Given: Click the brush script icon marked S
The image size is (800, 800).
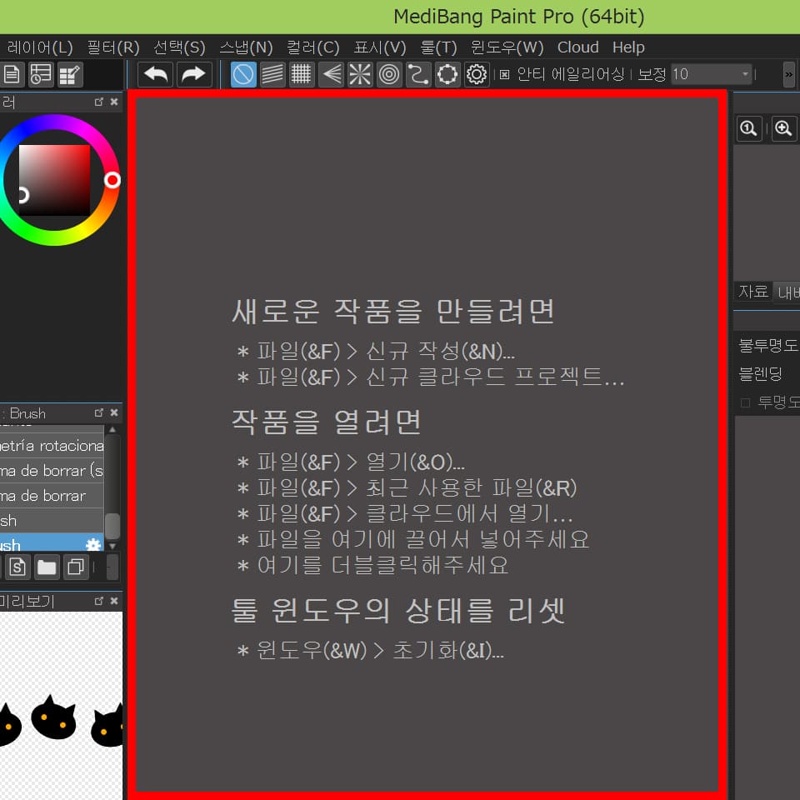Looking at the screenshot, I should [17, 567].
